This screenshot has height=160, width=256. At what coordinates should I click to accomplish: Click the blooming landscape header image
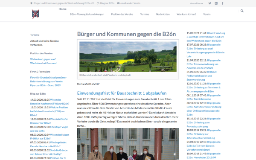pos(128,57)
